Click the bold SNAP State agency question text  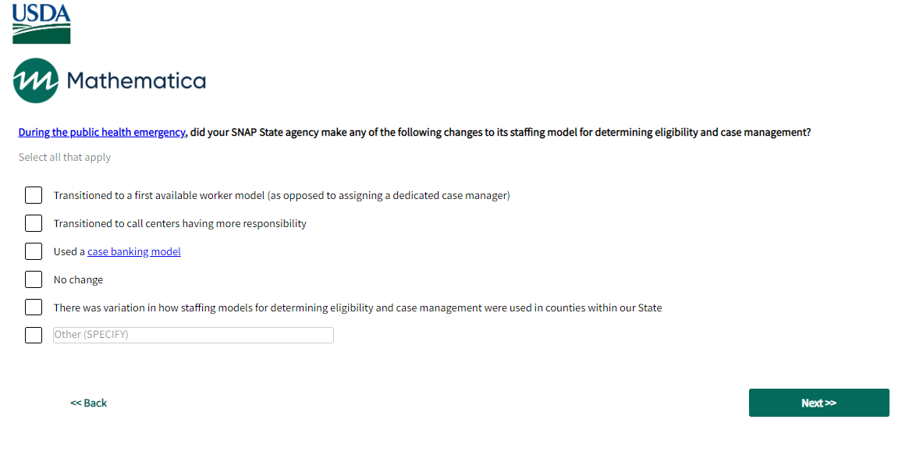pos(499,133)
